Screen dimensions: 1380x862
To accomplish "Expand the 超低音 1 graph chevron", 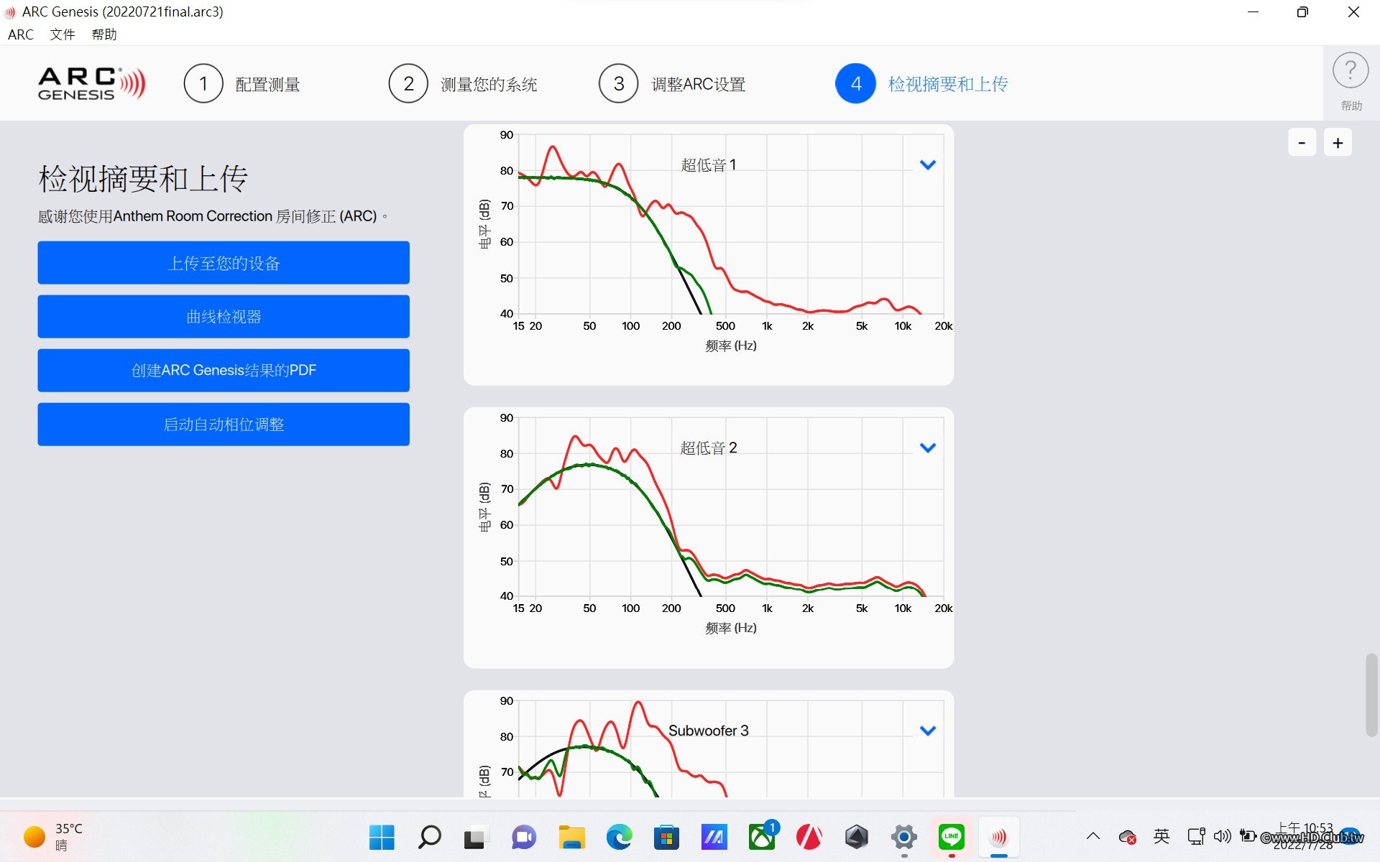I will tap(928, 165).
